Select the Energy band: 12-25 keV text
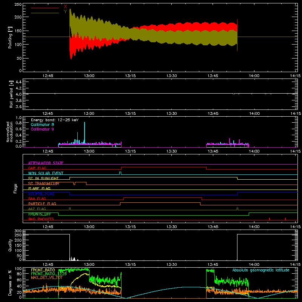This screenshot has height=302, width=302. [55, 120]
